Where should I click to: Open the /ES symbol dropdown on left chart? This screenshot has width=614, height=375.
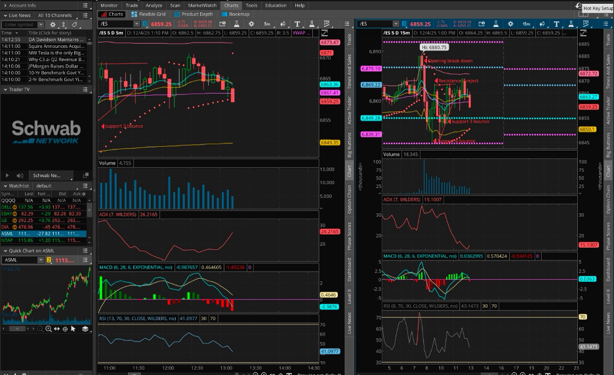(136, 24)
